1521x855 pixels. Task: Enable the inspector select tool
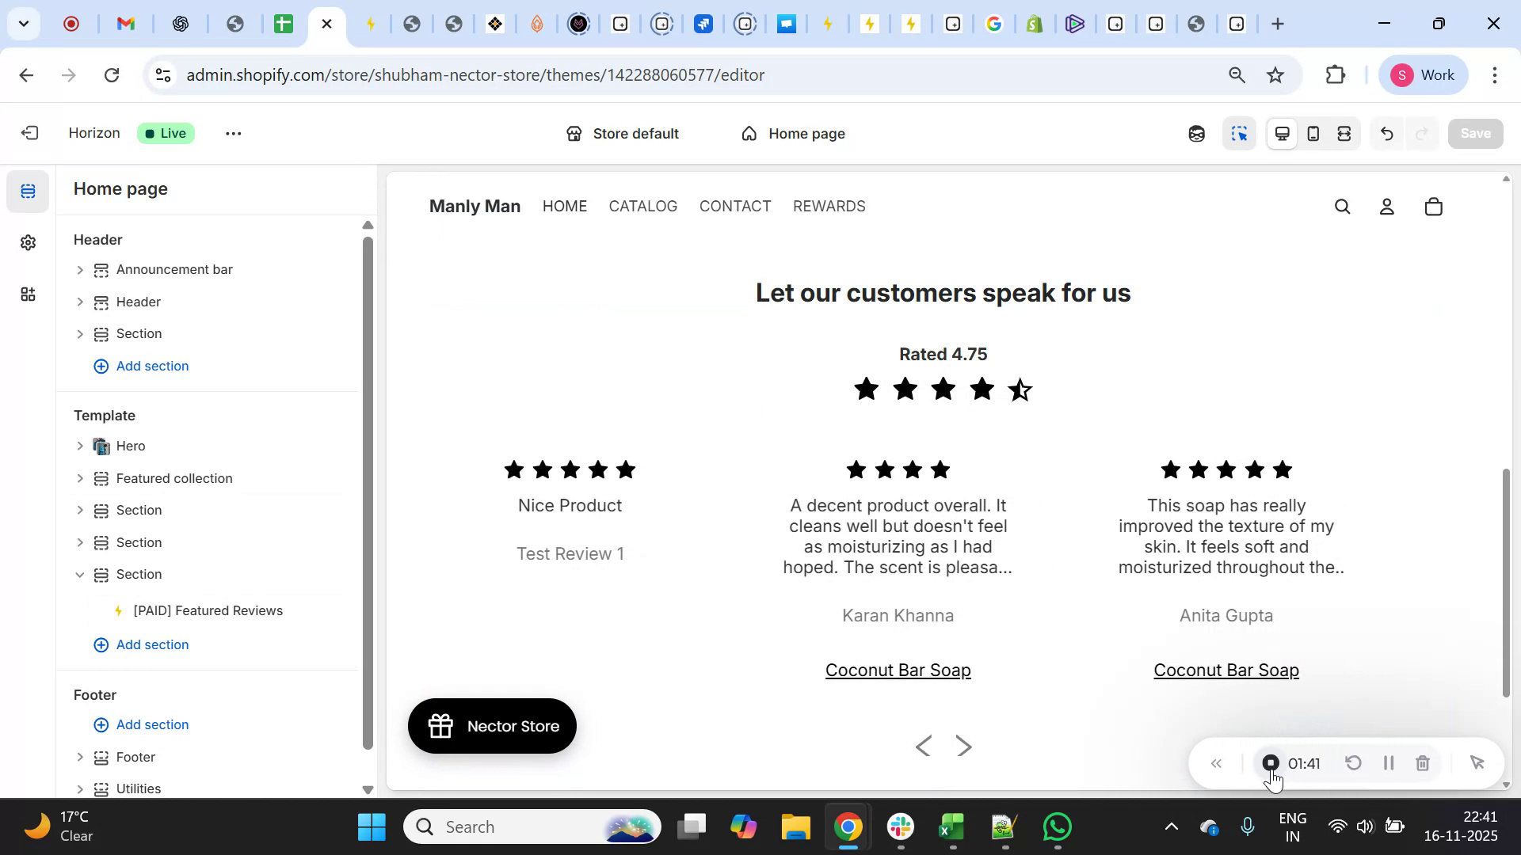point(1240,133)
